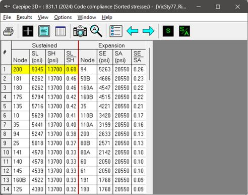Open the graphics window crosshair icon
The image size is (248, 195).
(28, 31)
